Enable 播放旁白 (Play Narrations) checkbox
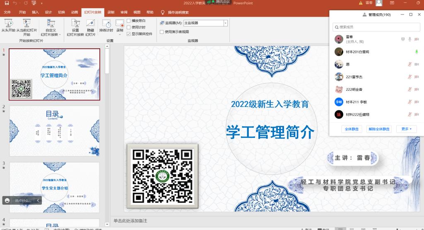 (x=129, y=21)
